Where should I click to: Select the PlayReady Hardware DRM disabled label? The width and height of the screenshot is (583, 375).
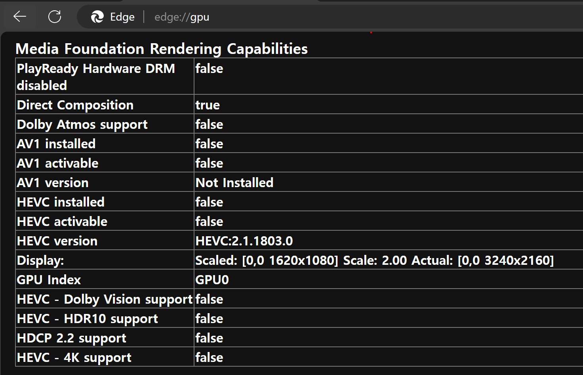click(x=96, y=77)
